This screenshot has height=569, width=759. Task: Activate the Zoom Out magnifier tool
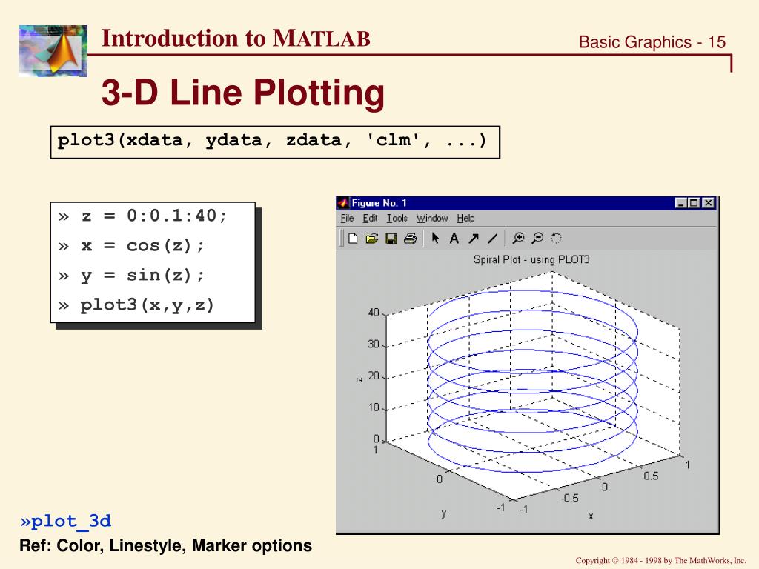(x=537, y=239)
